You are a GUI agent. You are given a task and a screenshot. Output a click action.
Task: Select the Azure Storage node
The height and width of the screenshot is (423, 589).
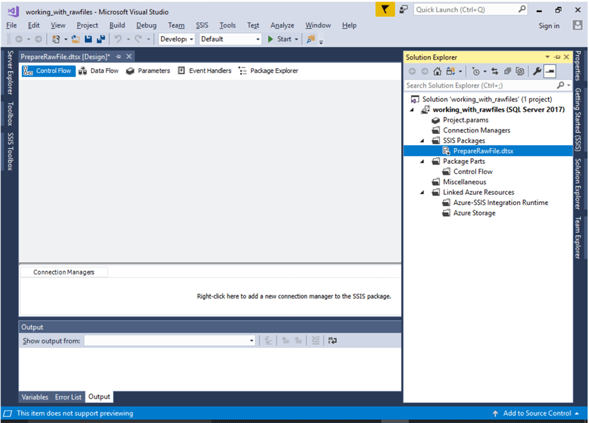pos(474,213)
